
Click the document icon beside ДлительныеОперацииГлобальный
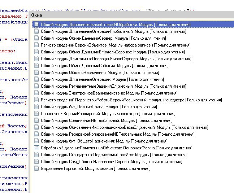pos(36,31)
